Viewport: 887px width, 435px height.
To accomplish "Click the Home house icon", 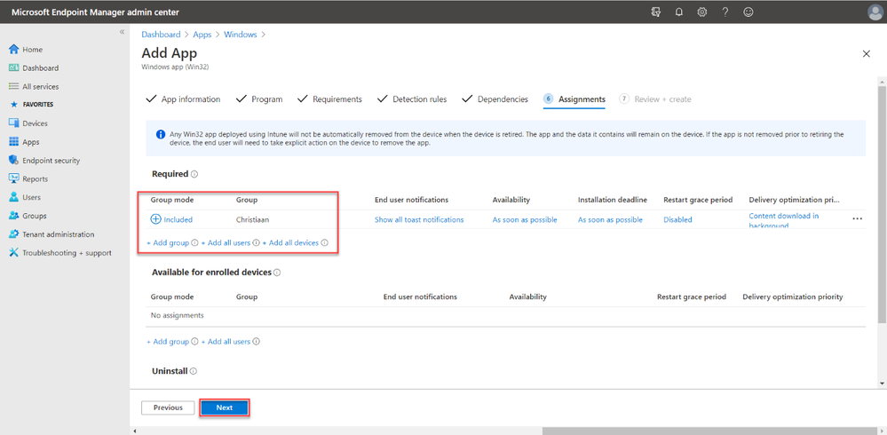I will (x=14, y=49).
